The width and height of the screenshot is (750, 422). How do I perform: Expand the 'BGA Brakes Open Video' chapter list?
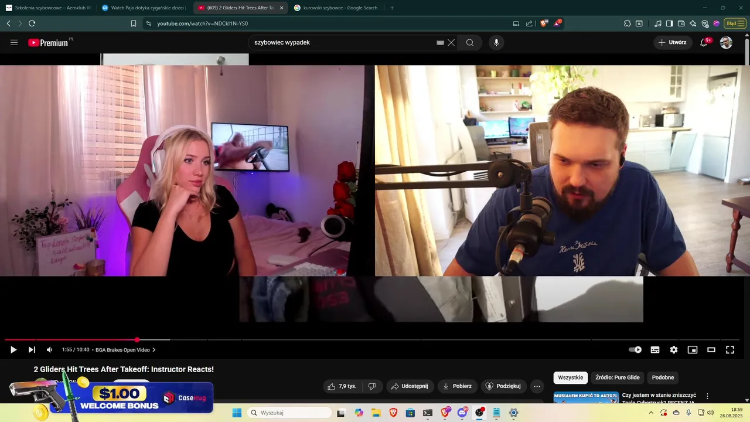pyautogui.click(x=125, y=350)
